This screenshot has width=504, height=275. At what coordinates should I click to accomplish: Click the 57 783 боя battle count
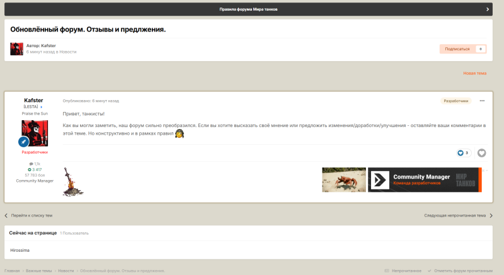(x=35, y=175)
